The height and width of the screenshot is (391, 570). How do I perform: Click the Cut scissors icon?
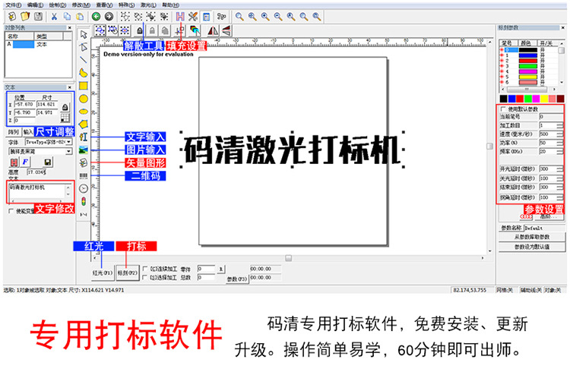pyautogui.click(x=54, y=17)
